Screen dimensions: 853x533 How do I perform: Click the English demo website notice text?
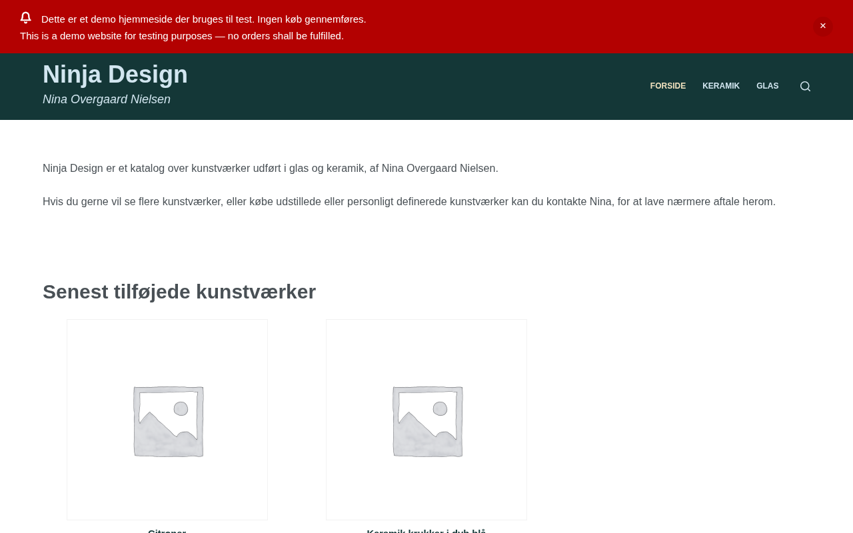click(182, 36)
